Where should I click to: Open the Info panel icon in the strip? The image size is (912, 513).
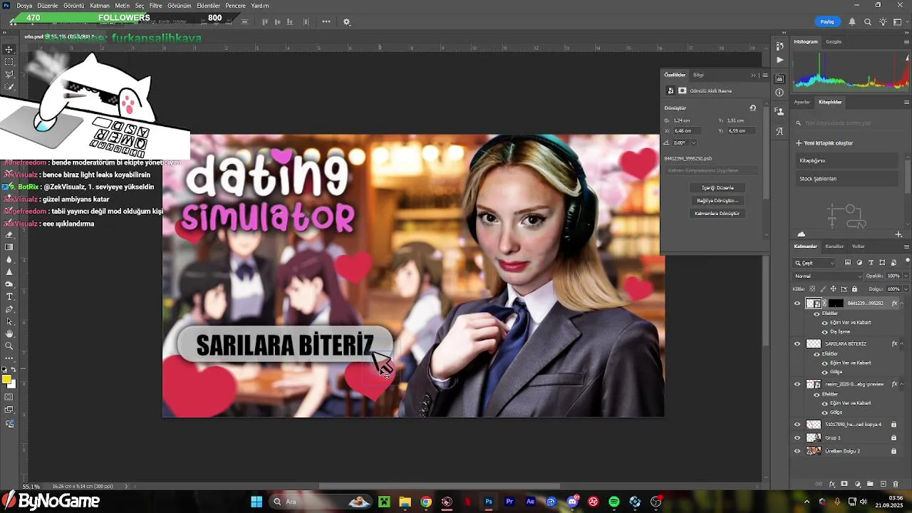[x=779, y=92]
